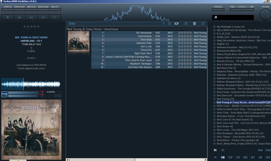
Task: Select track High Flyin' Bird
Action: 149,53
